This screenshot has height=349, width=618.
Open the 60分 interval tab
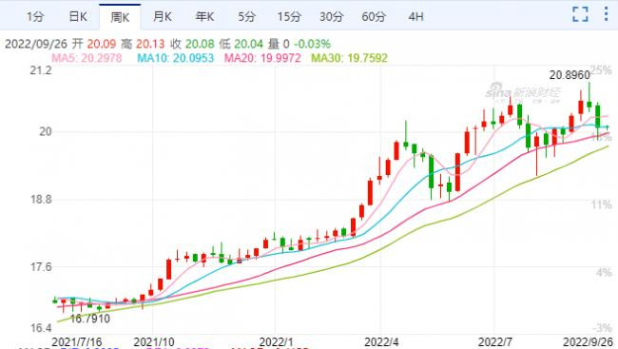click(374, 16)
